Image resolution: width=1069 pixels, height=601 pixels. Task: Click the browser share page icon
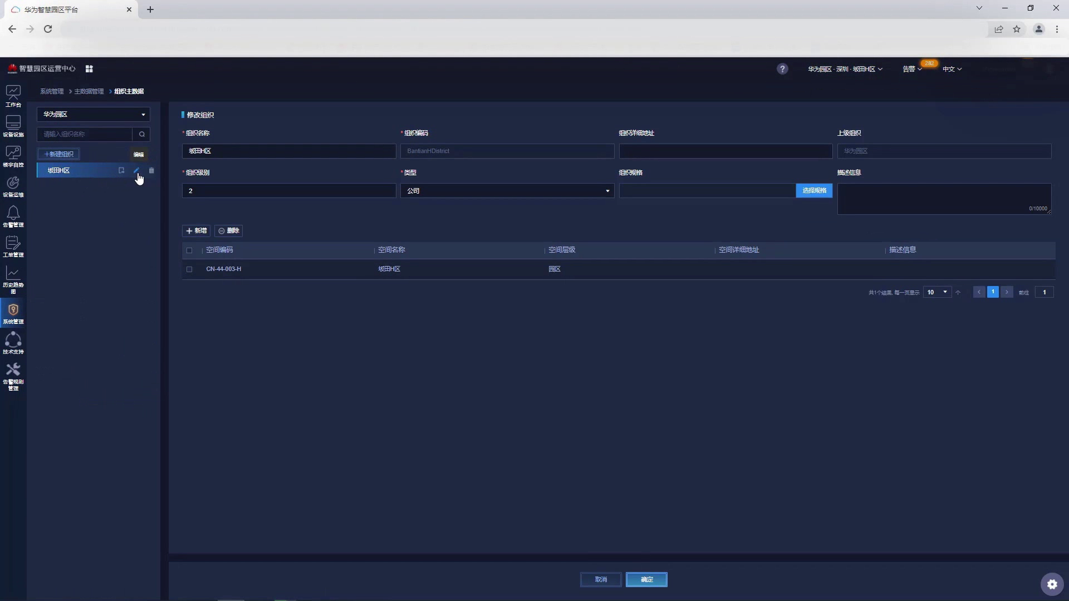coord(999,29)
